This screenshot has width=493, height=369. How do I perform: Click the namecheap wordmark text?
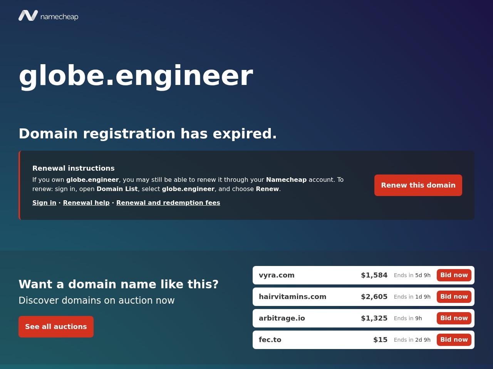click(x=59, y=17)
